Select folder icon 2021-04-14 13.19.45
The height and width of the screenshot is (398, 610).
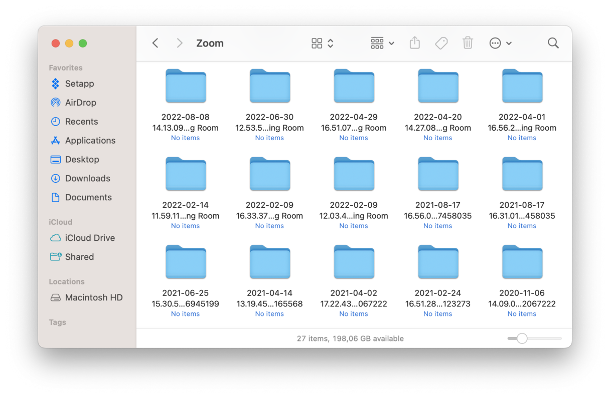coord(270,262)
